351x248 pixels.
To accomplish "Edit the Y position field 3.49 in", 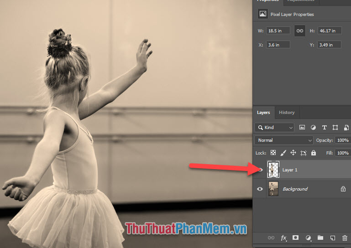I will click(x=329, y=45).
